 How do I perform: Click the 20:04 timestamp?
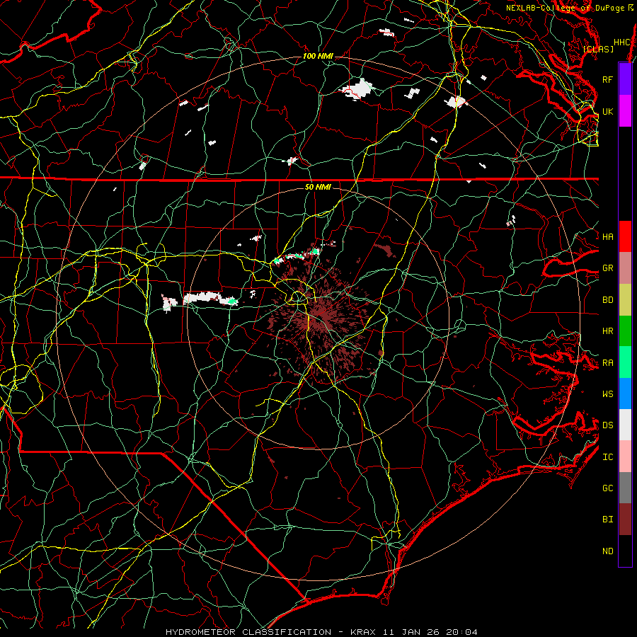tap(461, 632)
